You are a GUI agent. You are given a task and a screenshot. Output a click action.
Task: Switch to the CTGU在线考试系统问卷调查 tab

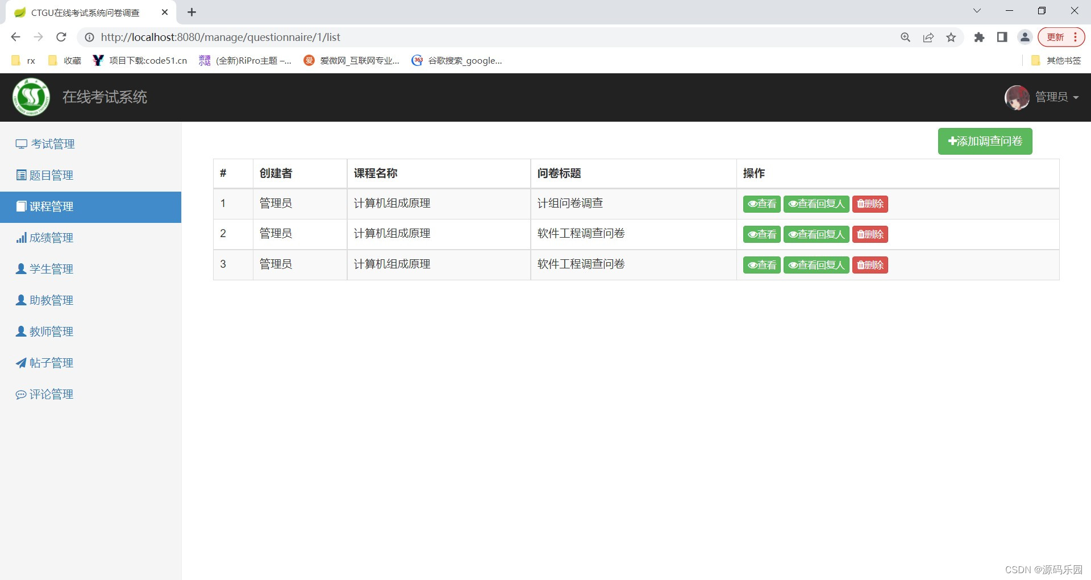85,12
